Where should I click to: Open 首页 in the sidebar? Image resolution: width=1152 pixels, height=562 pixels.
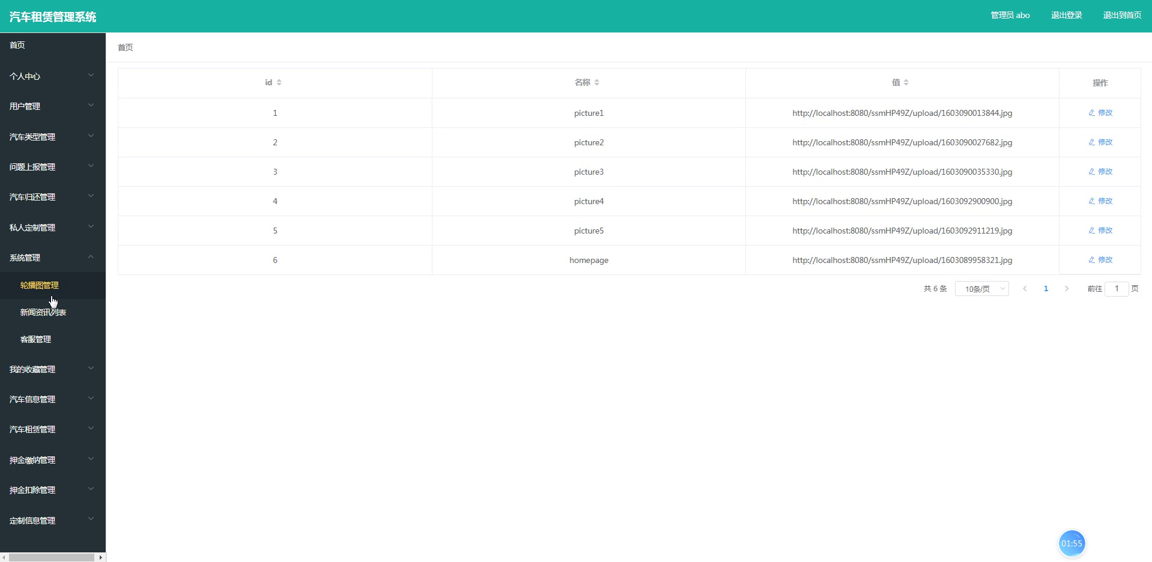click(x=53, y=45)
